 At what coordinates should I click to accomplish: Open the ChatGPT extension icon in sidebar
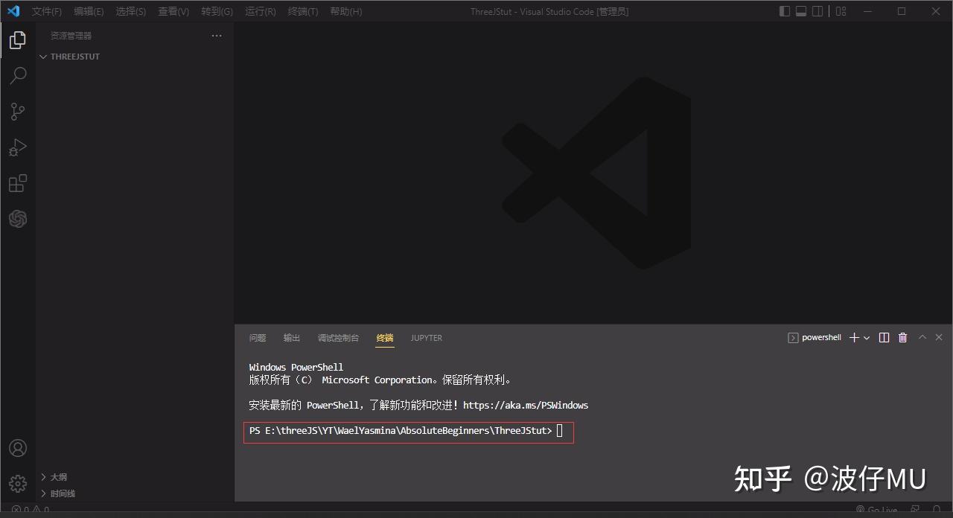(x=18, y=219)
